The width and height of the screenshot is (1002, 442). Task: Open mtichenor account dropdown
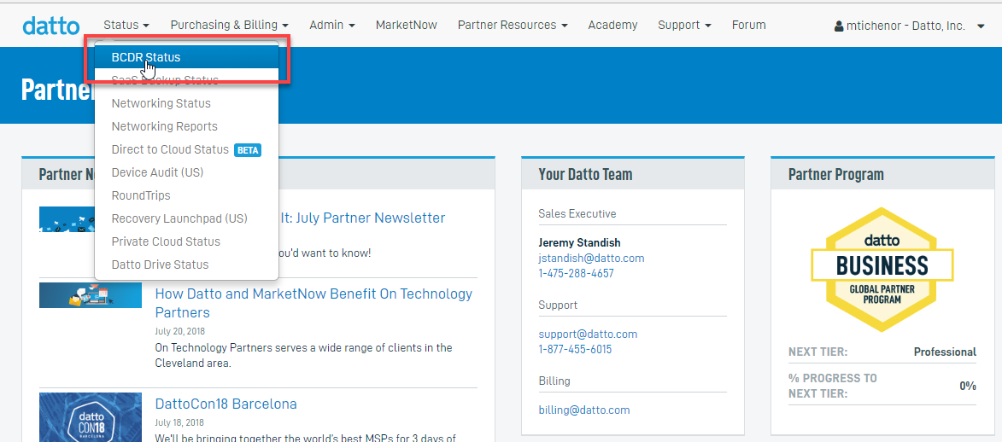910,26
